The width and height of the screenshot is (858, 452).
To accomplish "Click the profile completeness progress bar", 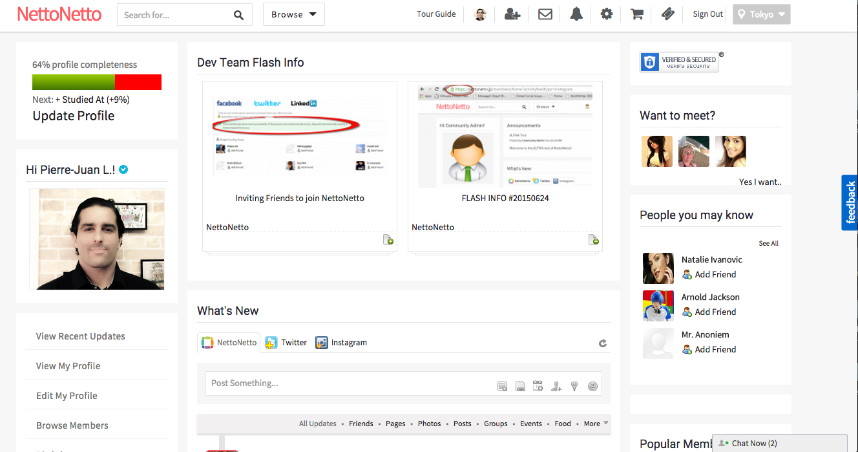I will pyautogui.click(x=97, y=82).
